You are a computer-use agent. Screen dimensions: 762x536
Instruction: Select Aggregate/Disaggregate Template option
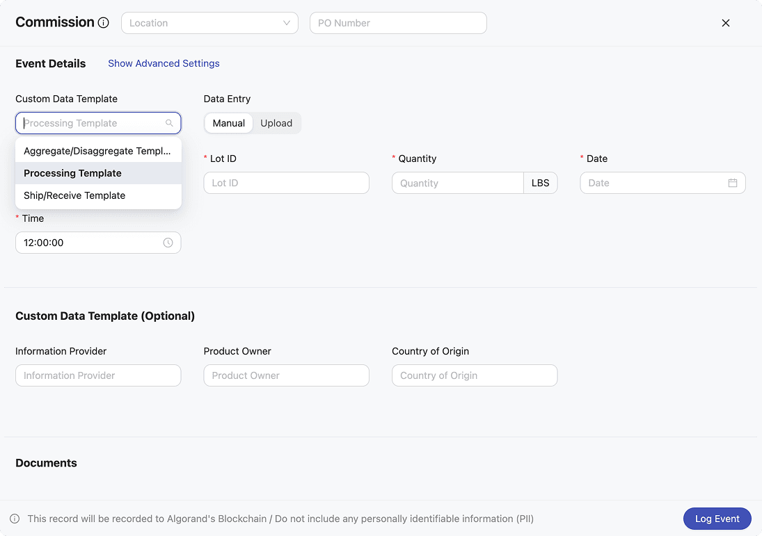[97, 151]
